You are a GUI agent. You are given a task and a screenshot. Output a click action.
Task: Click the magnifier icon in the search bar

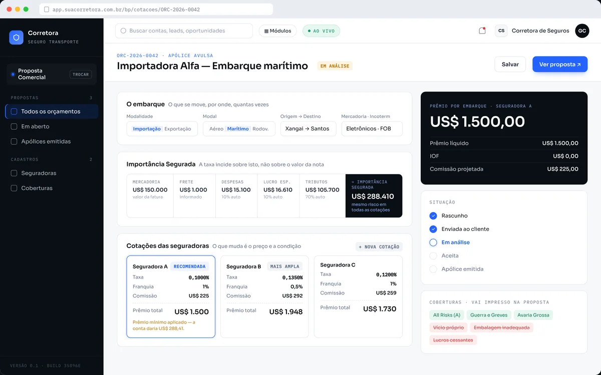point(123,31)
